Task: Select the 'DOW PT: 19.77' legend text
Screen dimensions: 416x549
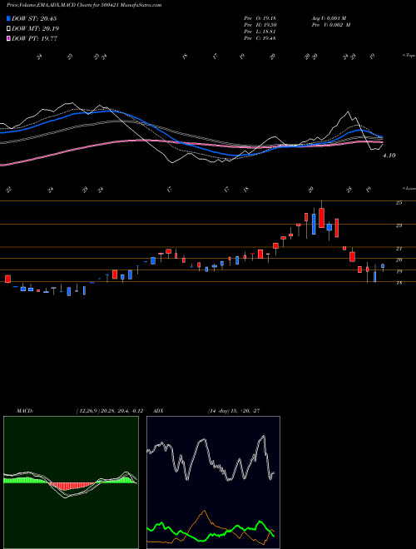Action: (34, 38)
